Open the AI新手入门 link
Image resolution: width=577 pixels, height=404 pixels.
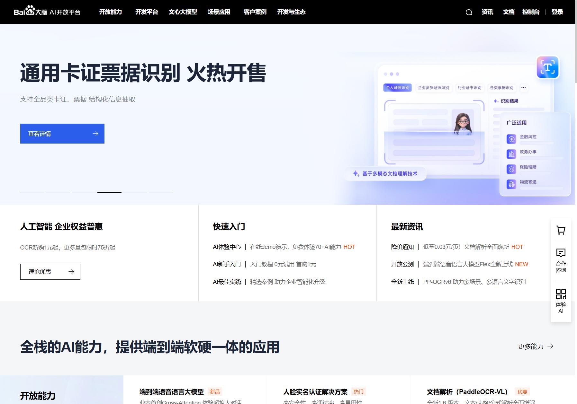point(227,264)
